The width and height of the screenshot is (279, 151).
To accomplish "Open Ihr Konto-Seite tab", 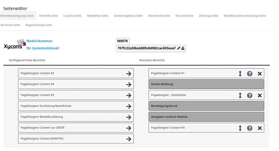I will pos(10,25).
